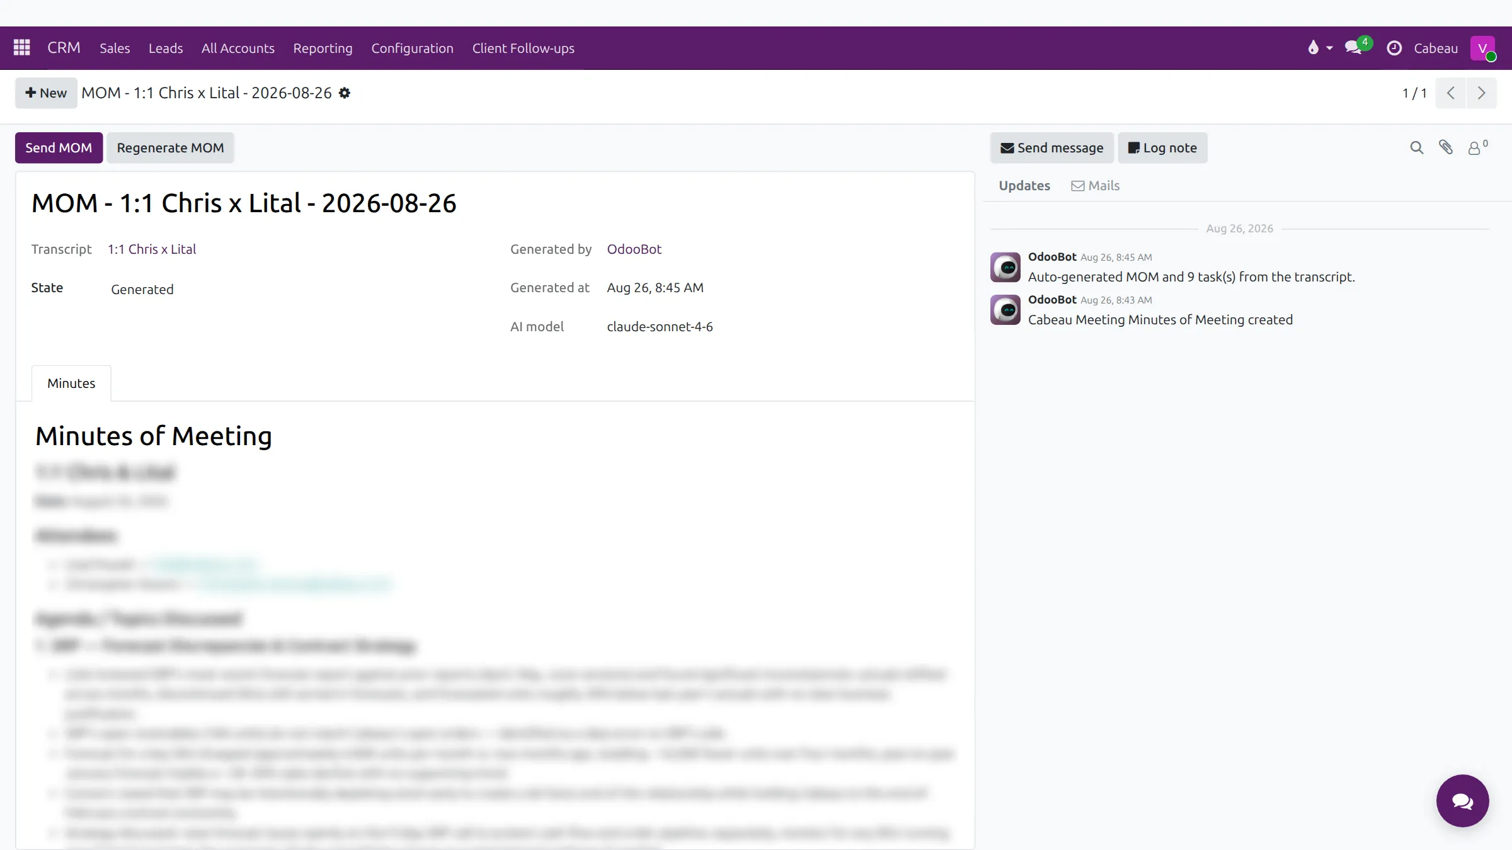Open the OdooBot Generated by link
Screen dimensions: 1512x850
click(x=634, y=249)
